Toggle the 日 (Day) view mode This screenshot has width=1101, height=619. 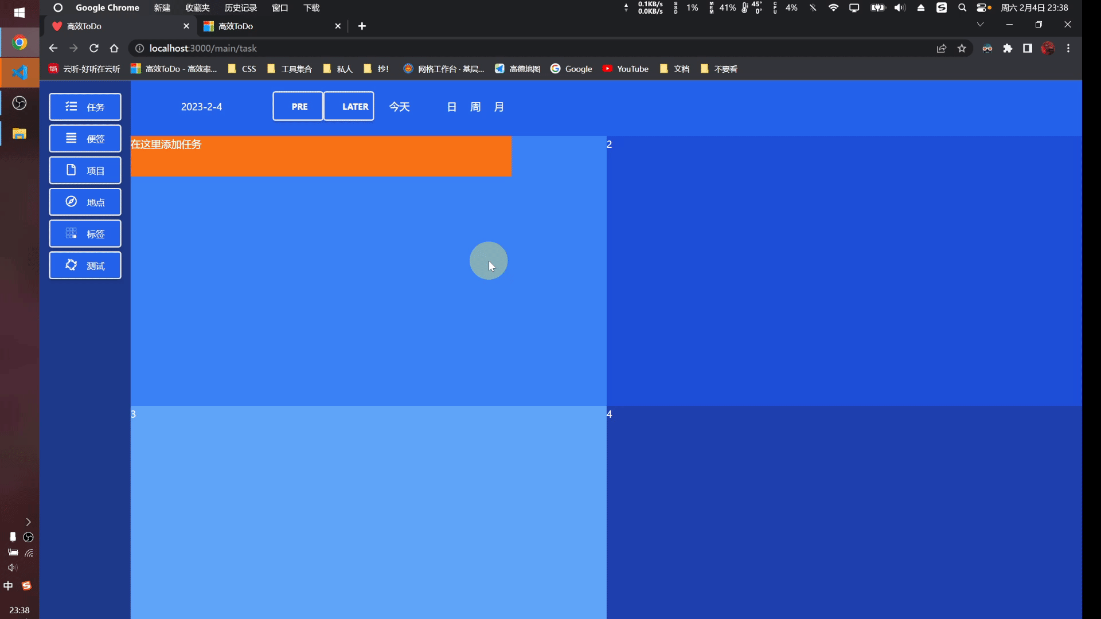(x=451, y=107)
